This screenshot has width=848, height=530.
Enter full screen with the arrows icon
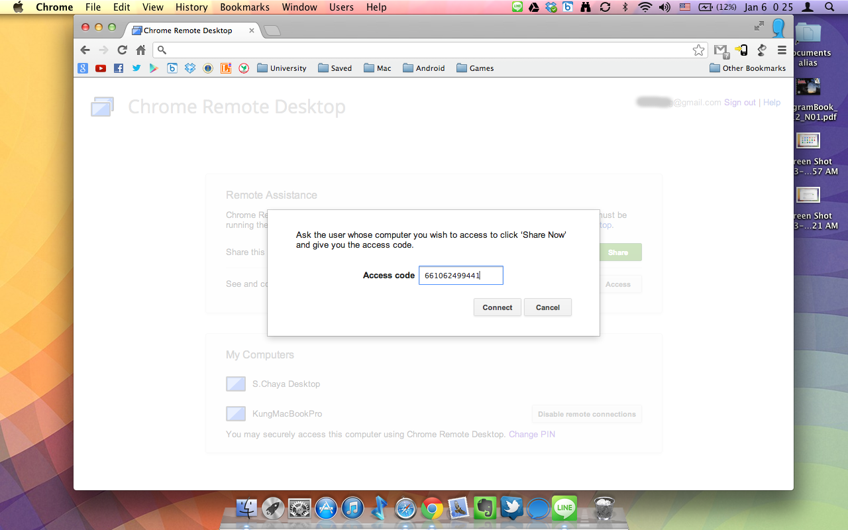pyautogui.click(x=759, y=26)
